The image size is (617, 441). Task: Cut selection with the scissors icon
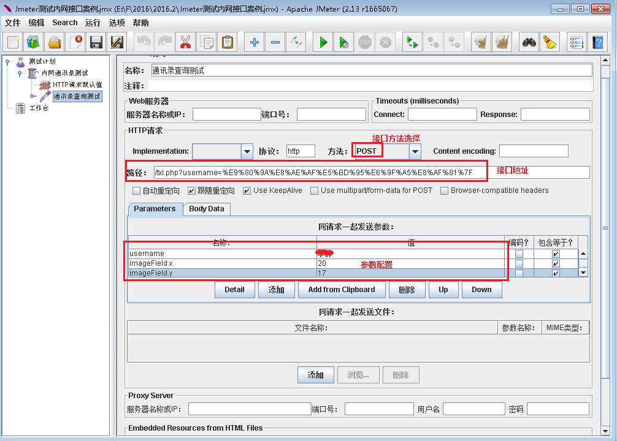[186, 42]
